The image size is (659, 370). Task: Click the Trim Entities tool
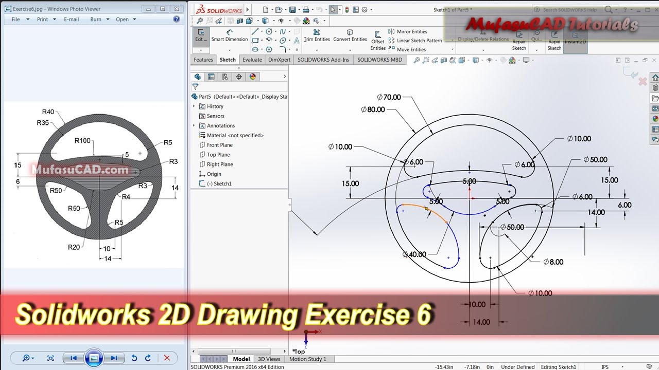(x=317, y=35)
